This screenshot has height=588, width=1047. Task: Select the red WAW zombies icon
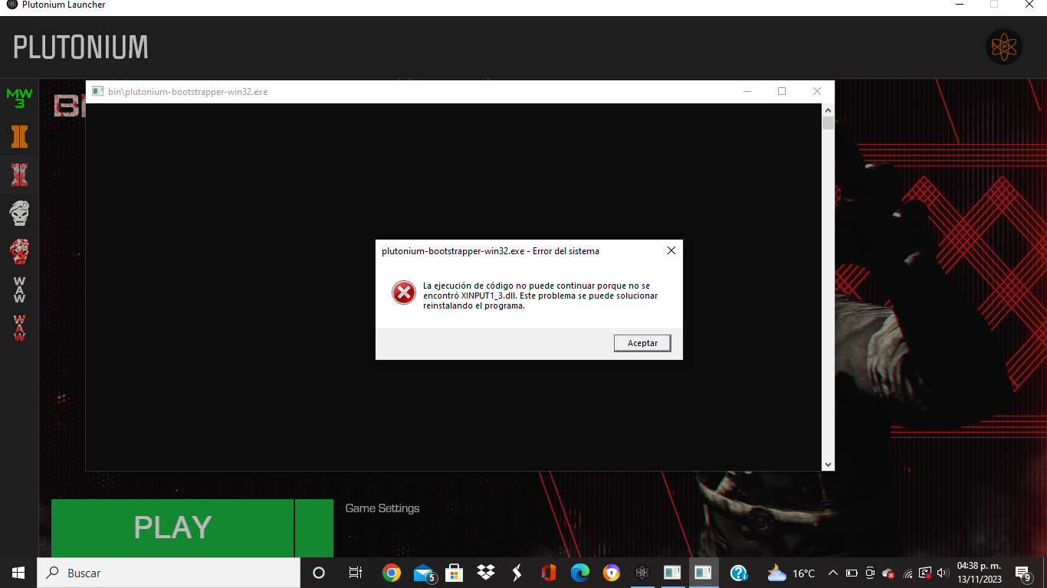click(x=19, y=328)
